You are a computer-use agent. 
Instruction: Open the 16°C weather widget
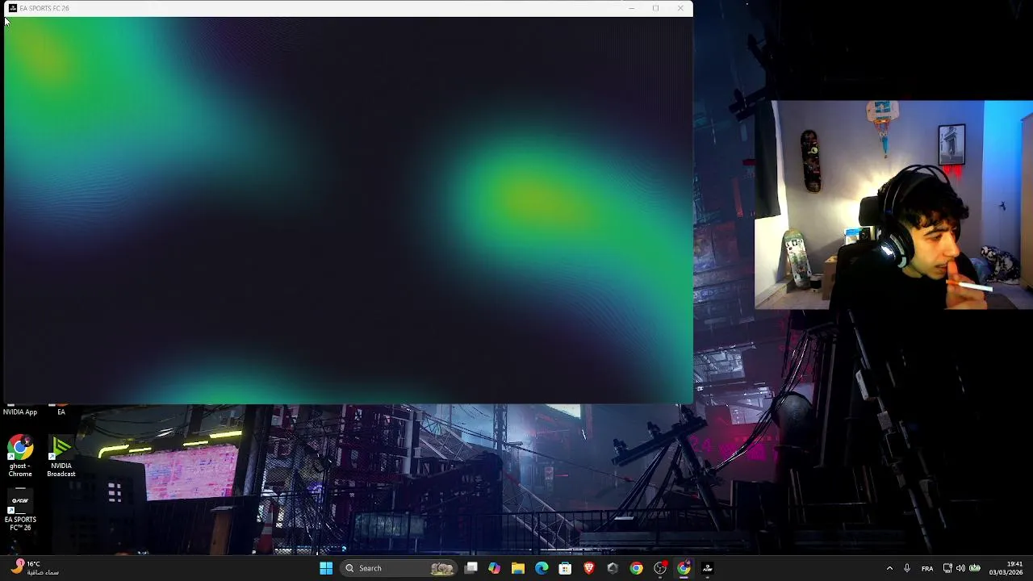point(34,568)
